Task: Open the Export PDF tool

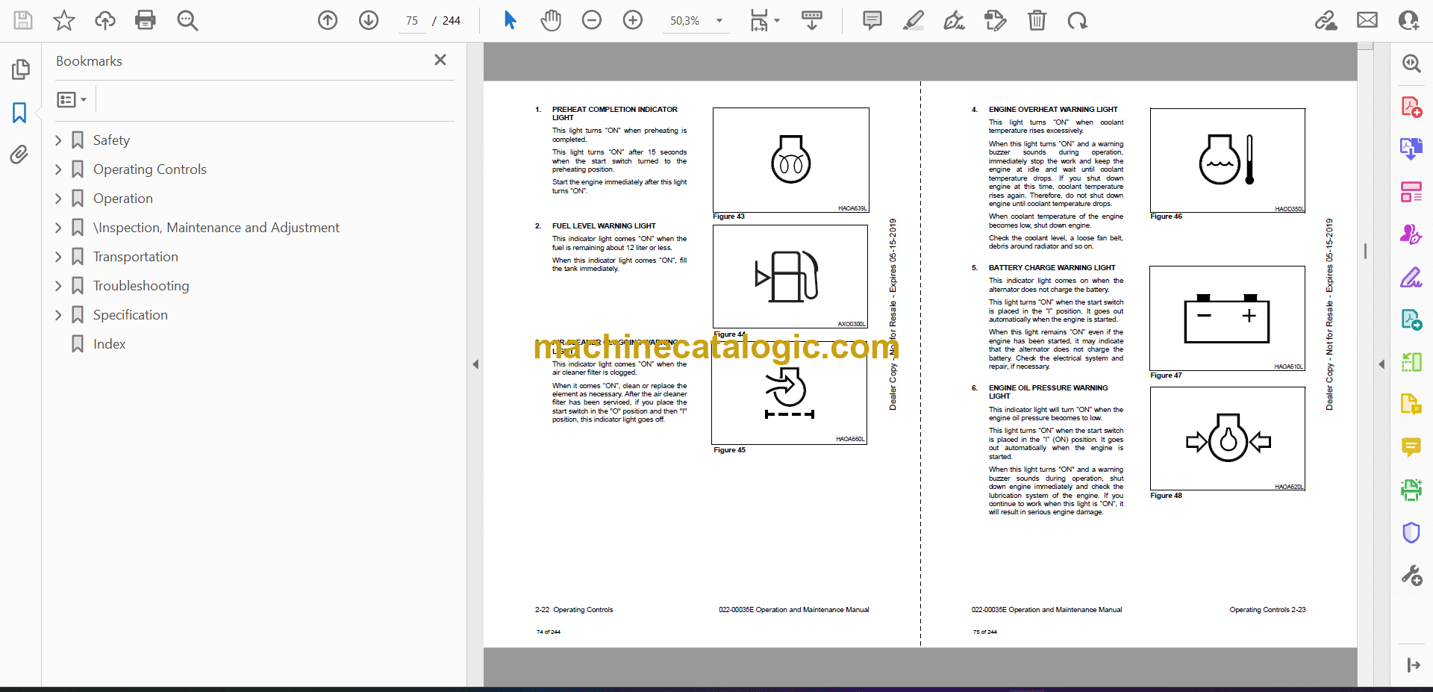Action: [1411, 149]
